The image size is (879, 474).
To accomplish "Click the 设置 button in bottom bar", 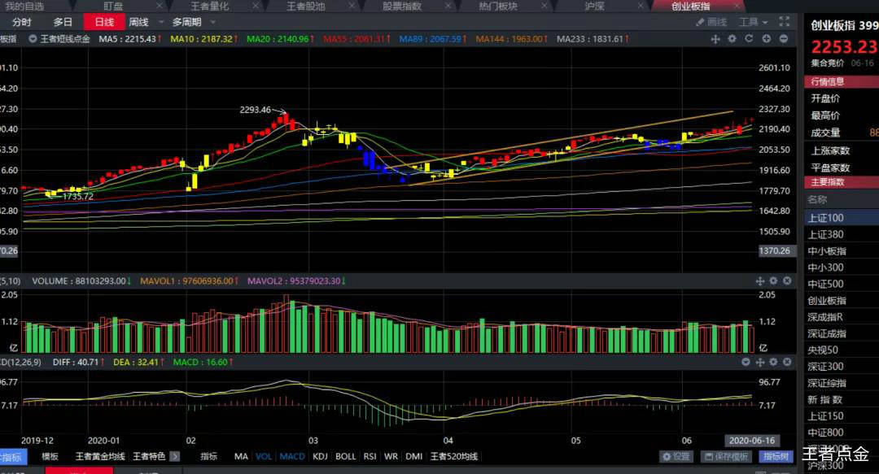I will 676,457.
